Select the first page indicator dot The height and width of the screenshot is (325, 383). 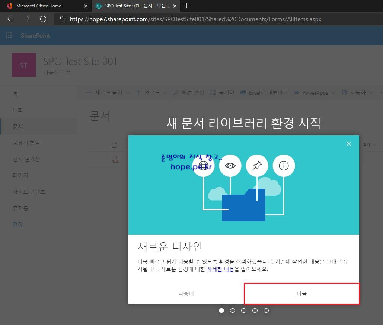tap(221, 311)
